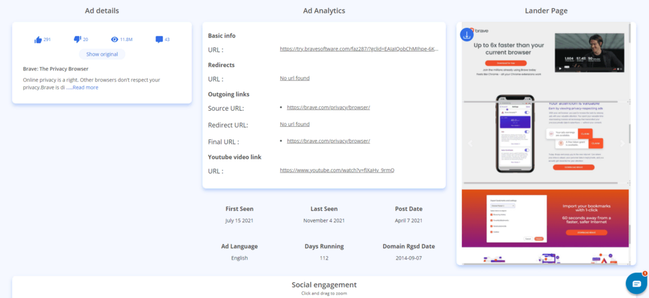The height and width of the screenshot is (298, 649).
Task: Click the lander page preview thumbnail
Action: click(x=545, y=144)
